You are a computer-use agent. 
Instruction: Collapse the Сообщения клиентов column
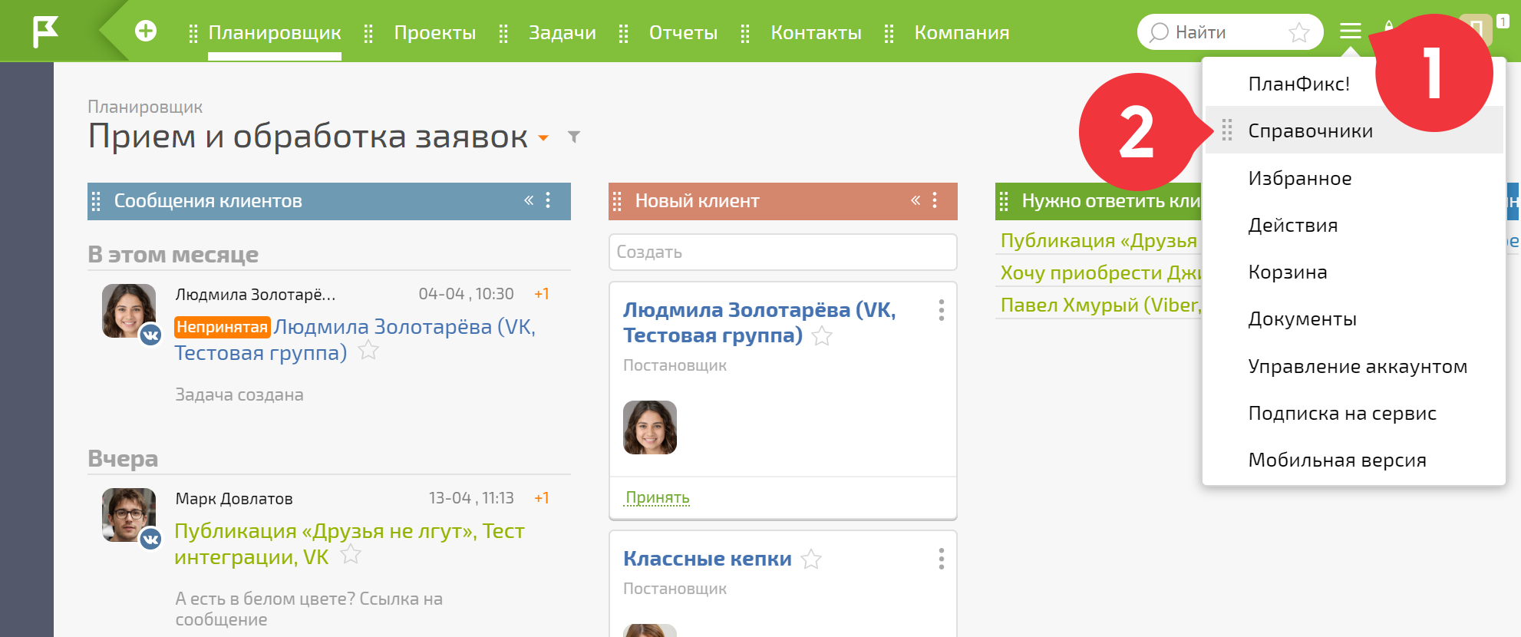click(529, 200)
